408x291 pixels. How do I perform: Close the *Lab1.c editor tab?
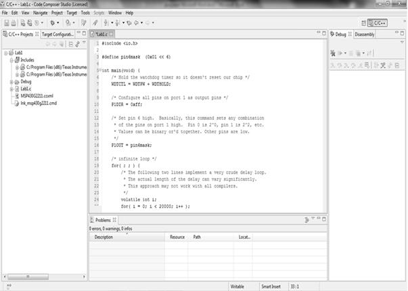[112, 34]
